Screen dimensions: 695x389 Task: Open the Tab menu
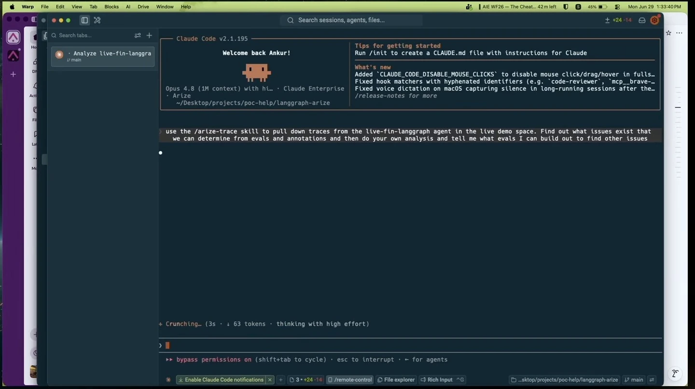(x=93, y=7)
